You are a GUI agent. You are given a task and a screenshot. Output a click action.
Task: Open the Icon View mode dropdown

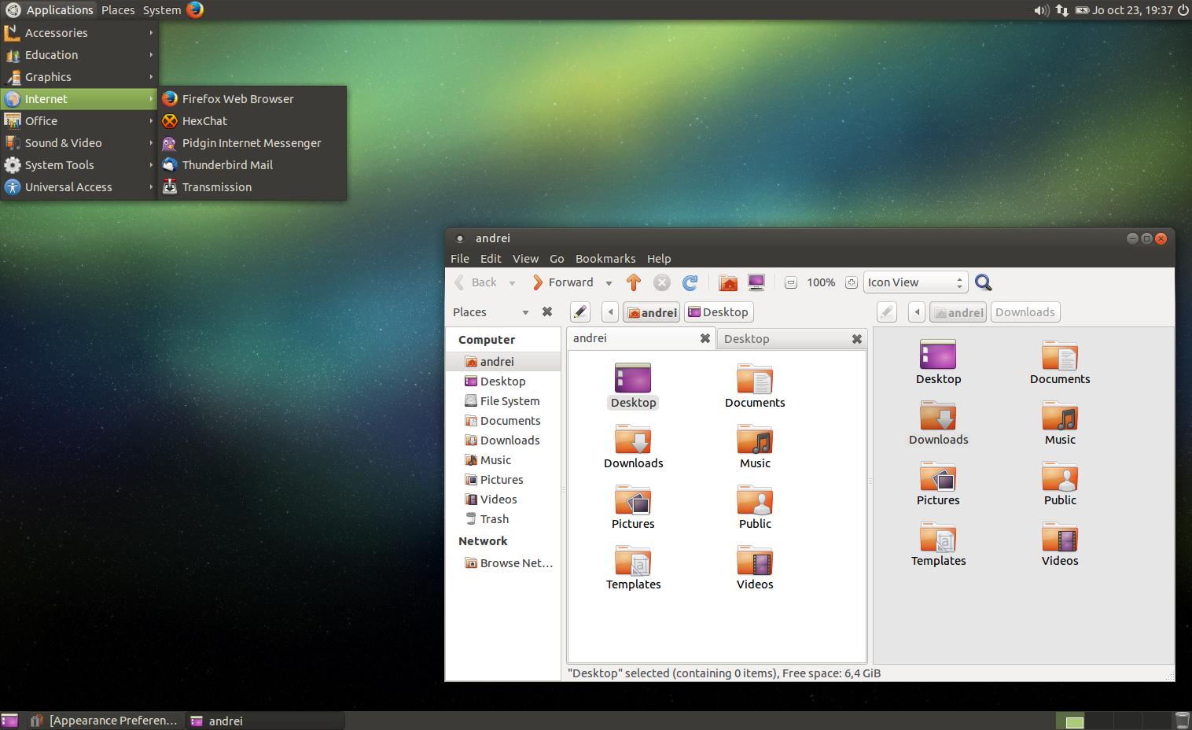[916, 282]
